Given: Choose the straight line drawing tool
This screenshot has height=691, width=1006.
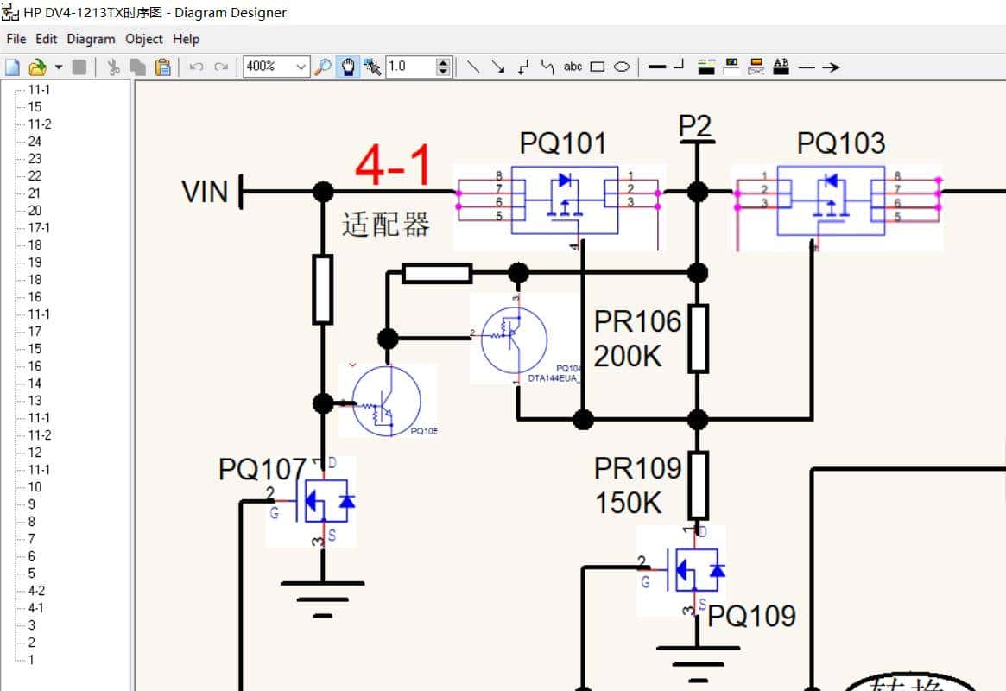Looking at the screenshot, I should [473, 67].
